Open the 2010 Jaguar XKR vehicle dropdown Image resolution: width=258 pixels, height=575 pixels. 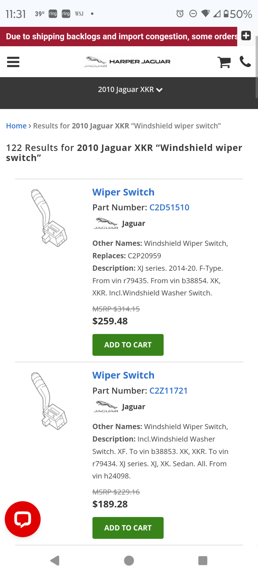click(x=130, y=90)
